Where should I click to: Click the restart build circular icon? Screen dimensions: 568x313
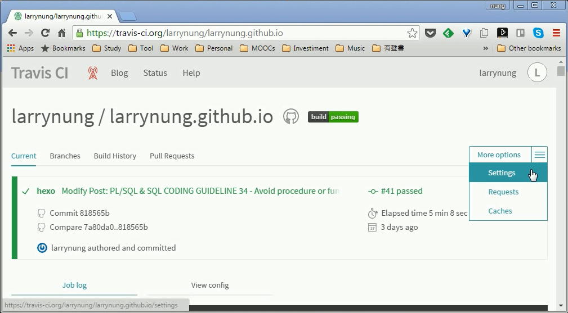pyautogui.click(x=42, y=248)
